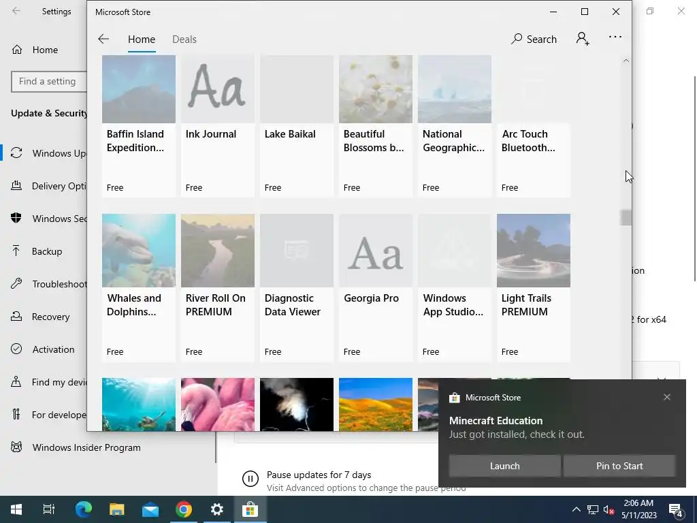Go back in Settings window
697x523 pixels.
coord(16,11)
